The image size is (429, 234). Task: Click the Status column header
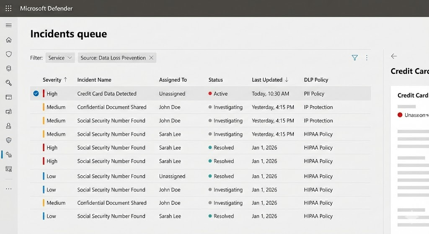pos(215,80)
